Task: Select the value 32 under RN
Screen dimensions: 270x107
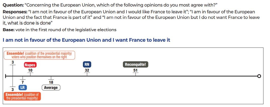Action: [x=87, y=70]
